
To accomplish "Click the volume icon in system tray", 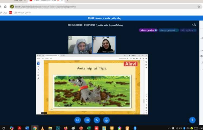I will (188, 128).
